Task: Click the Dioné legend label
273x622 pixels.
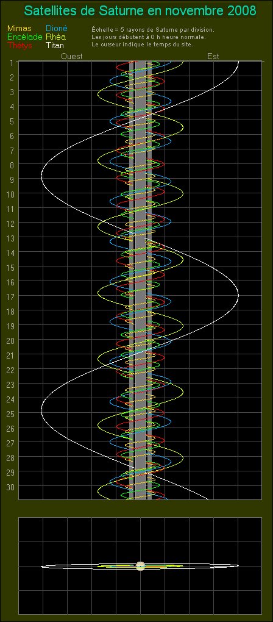Action: [57, 29]
